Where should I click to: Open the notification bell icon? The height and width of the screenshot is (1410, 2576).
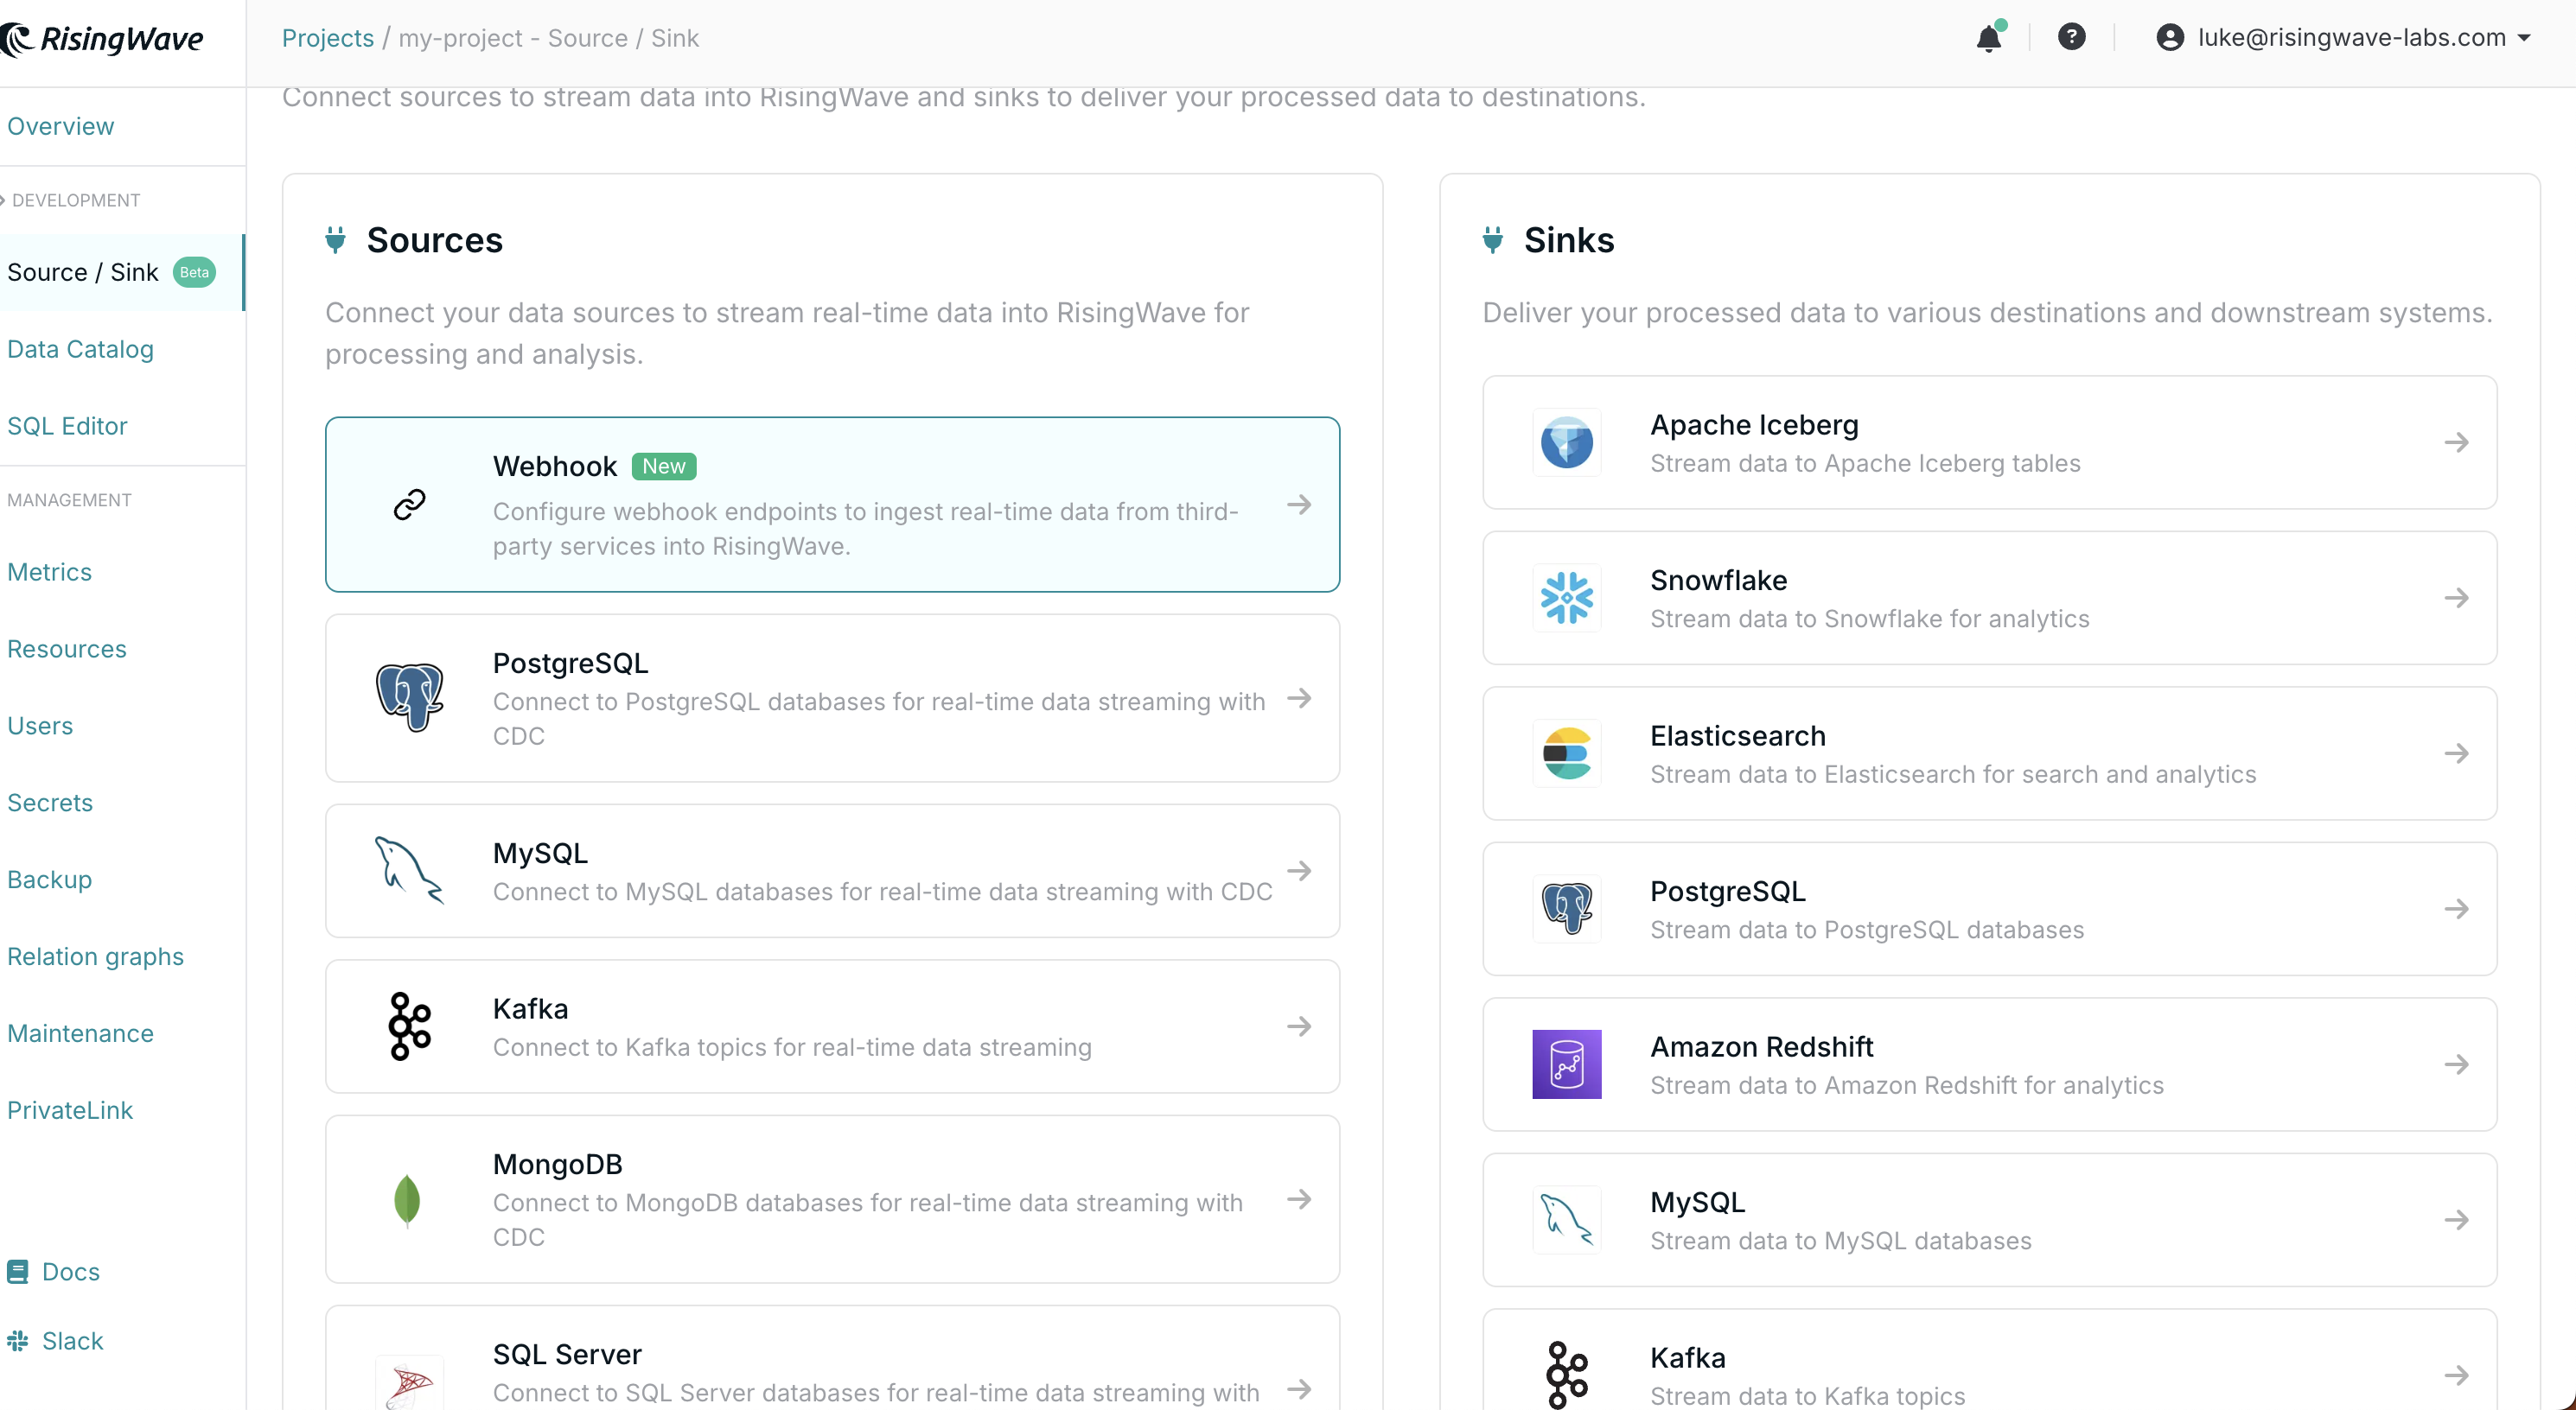tap(1988, 38)
